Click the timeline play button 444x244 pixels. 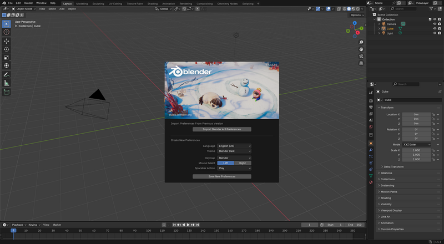point(188,225)
